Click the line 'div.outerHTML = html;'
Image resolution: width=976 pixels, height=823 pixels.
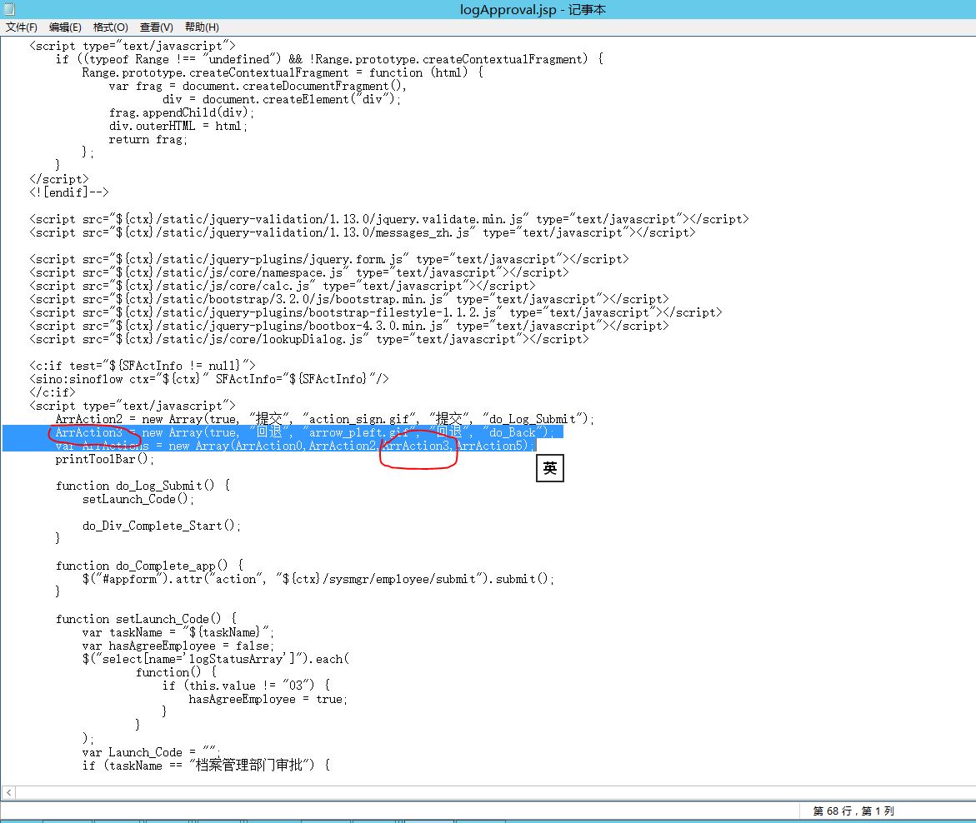click(178, 126)
